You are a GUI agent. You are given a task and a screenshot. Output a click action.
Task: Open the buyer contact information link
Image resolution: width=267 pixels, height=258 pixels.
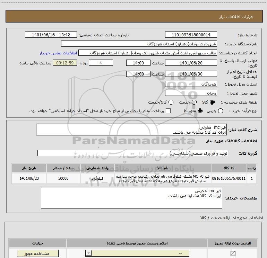(58, 53)
